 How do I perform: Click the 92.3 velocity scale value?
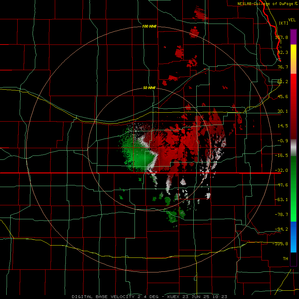pos(283,52)
